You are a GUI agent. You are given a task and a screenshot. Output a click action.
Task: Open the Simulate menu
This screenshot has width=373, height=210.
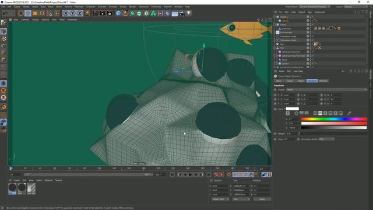[112, 6]
